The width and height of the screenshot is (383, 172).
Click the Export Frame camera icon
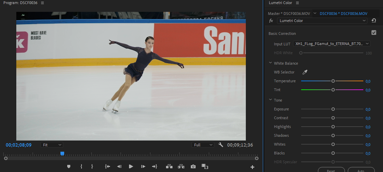click(193, 166)
